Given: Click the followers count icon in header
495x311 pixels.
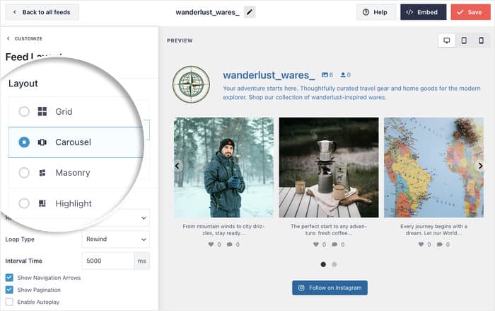Looking at the screenshot, I should (343, 75).
